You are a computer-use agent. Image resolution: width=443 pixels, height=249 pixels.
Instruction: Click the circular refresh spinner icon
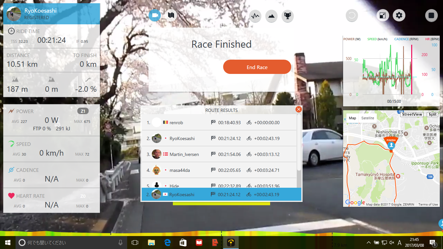[352, 15]
